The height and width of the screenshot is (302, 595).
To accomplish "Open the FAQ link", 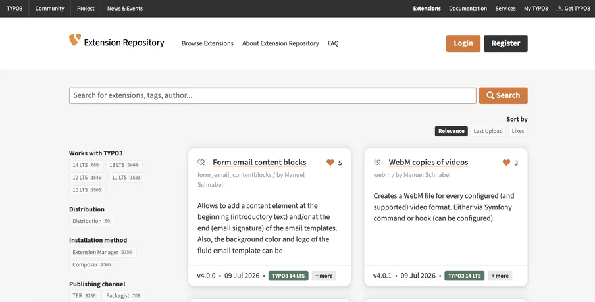I will 333,43.
